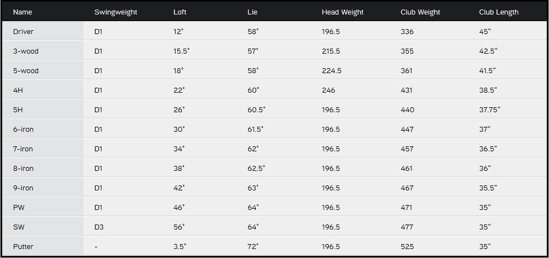Select the Putter club weight 525
This screenshot has height=258, width=549.
click(407, 247)
